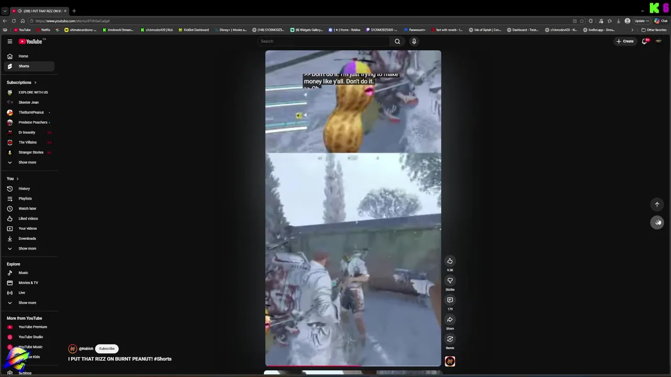Open Liked videos in the sidebar

point(29,218)
